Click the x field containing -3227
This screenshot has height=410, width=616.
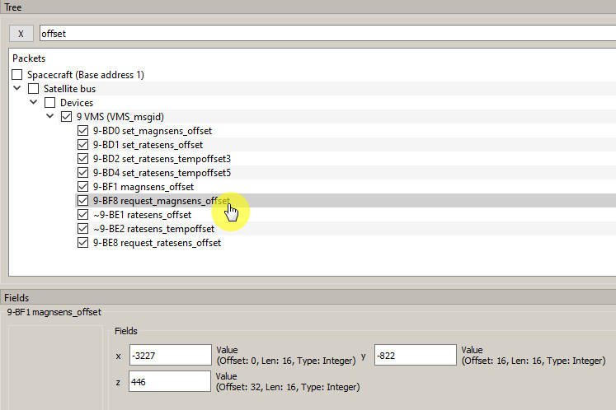click(170, 355)
